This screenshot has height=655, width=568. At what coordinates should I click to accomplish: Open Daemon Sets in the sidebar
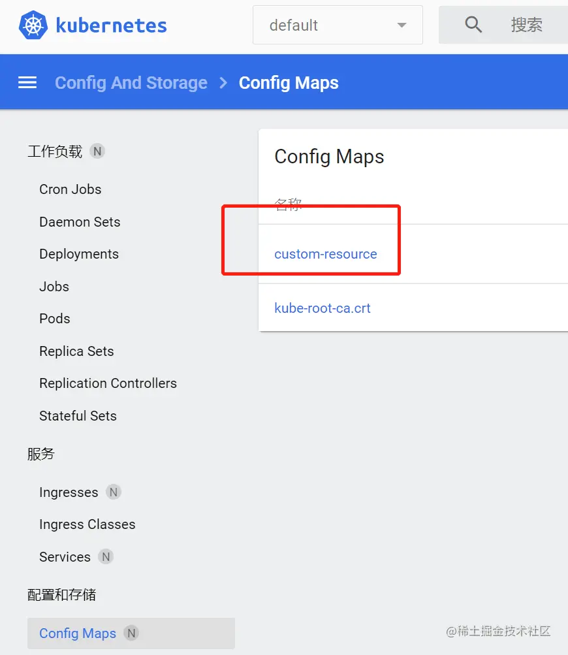(x=80, y=222)
